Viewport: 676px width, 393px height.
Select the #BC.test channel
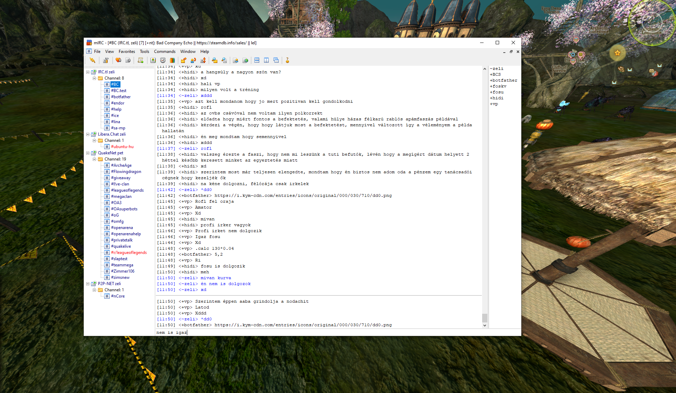[119, 91]
